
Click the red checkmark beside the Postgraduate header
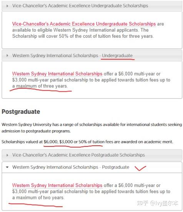(140, 168)
